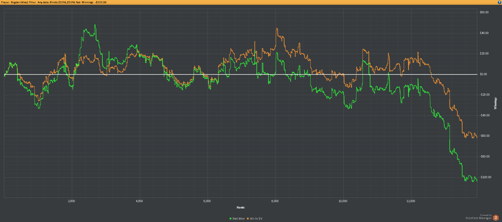The image size is (502, 222).
Task: Click the Powered by caption text
Action: coord(486,215)
